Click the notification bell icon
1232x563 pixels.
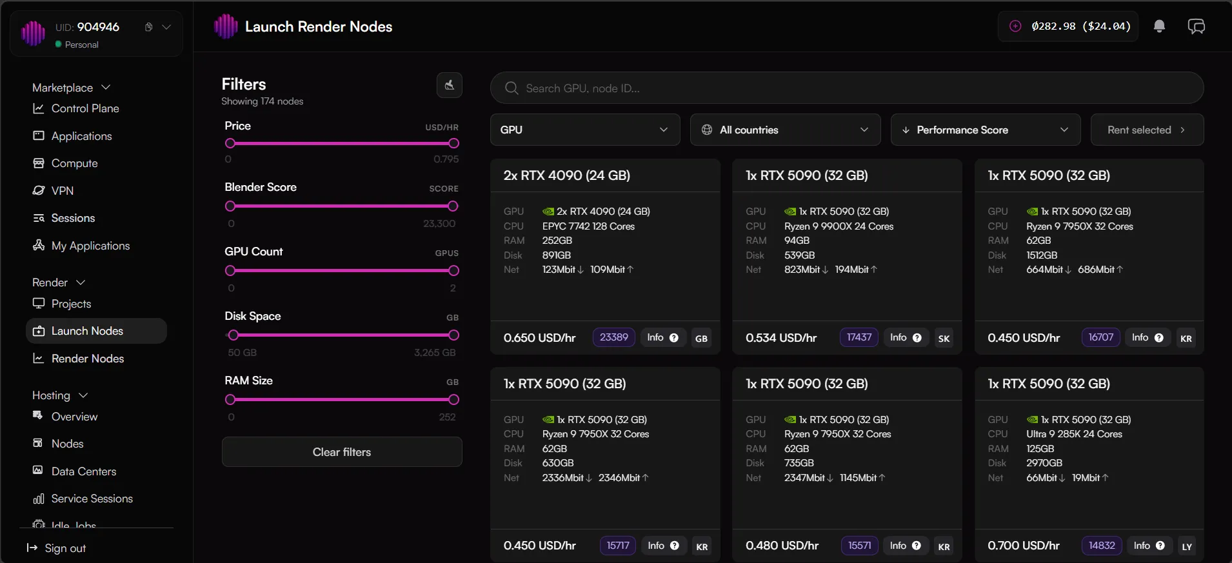[x=1159, y=26]
